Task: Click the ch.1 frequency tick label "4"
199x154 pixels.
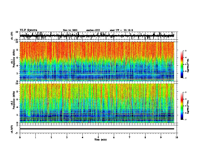Action: pos(17,66)
